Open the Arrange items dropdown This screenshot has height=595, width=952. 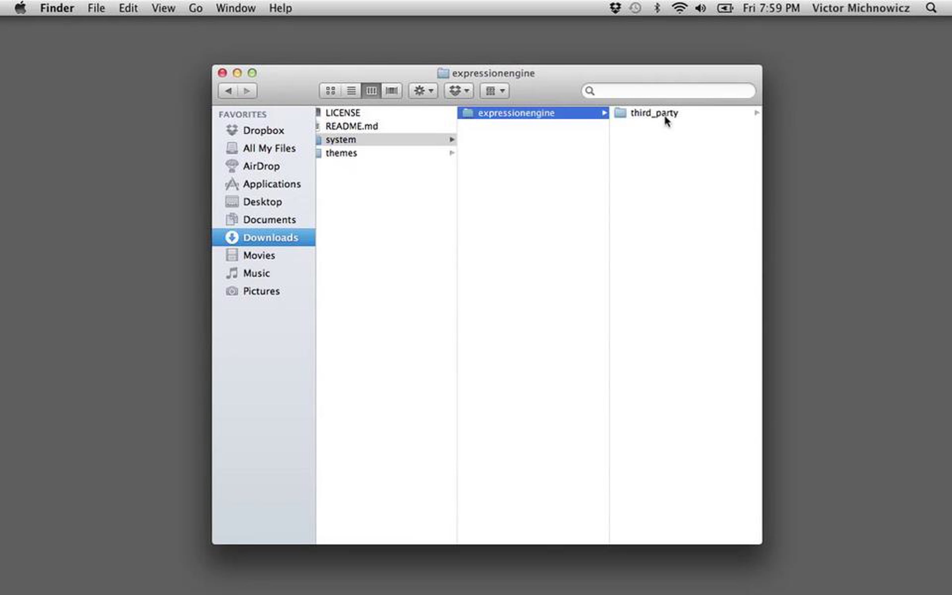tap(495, 91)
